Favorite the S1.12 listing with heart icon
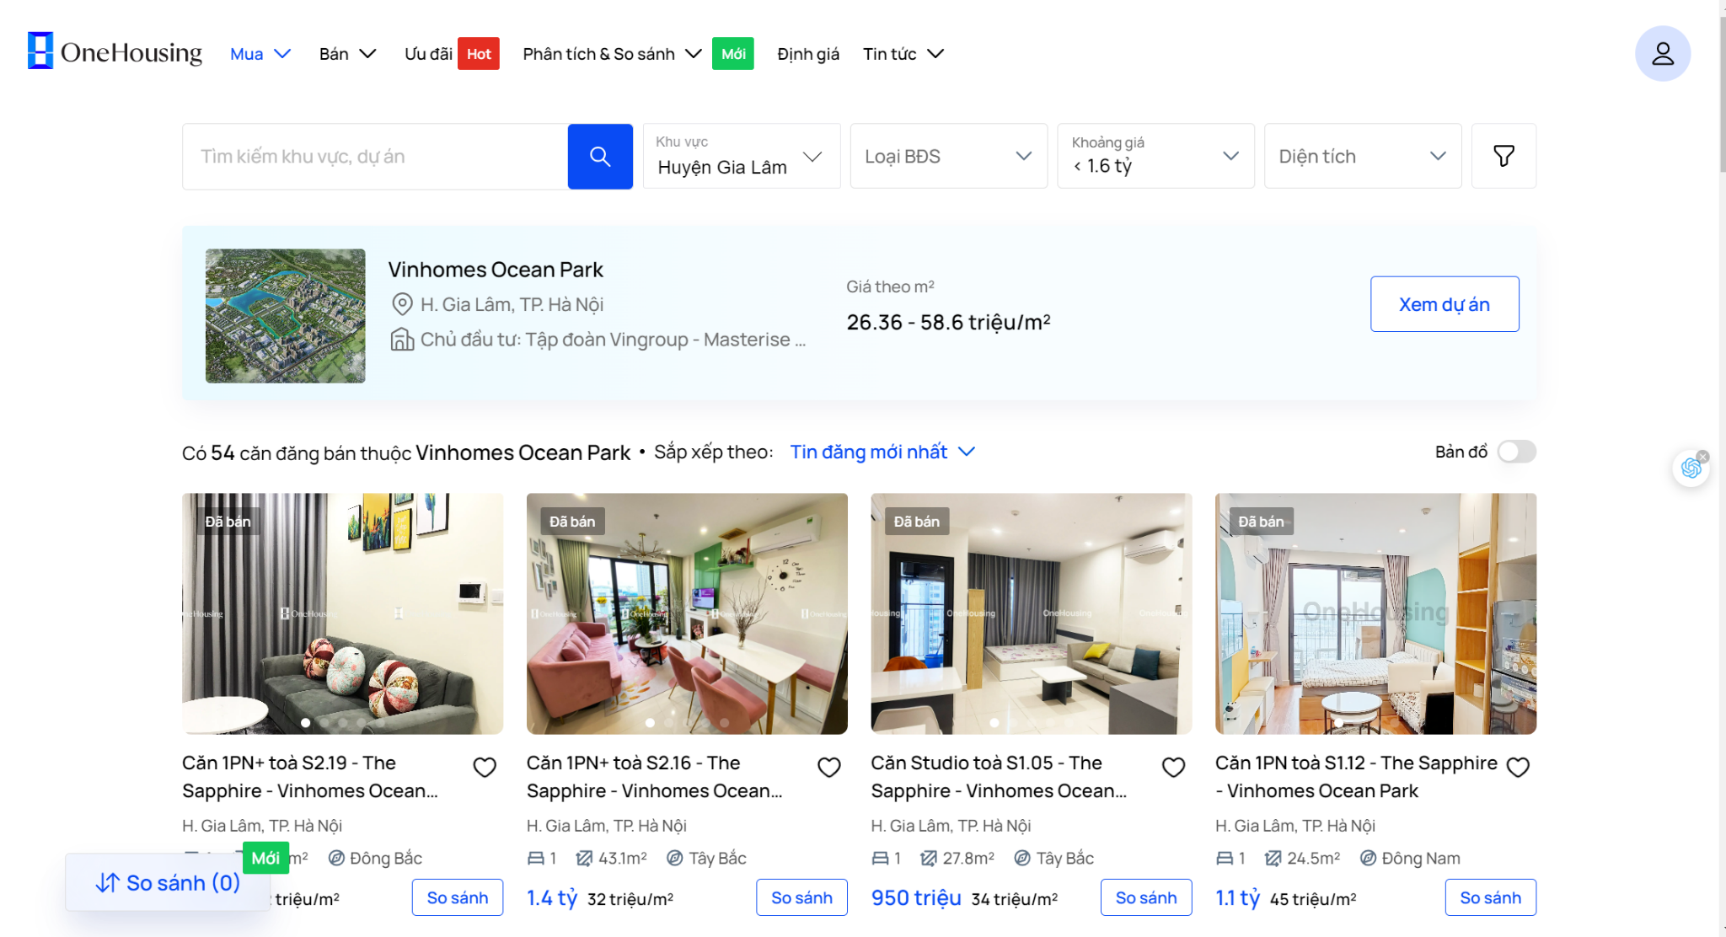Viewport: 1726px width, 937px height. (x=1518, y=767)
